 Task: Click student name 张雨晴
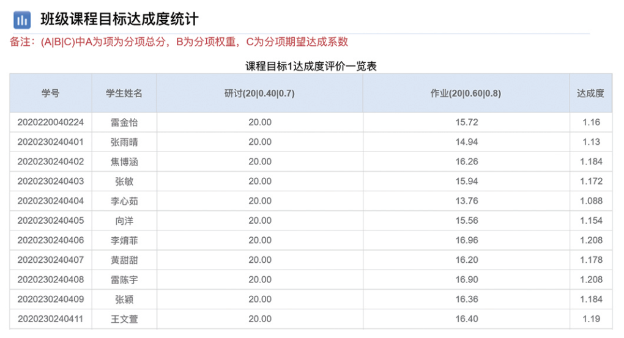tap(124, 142)
